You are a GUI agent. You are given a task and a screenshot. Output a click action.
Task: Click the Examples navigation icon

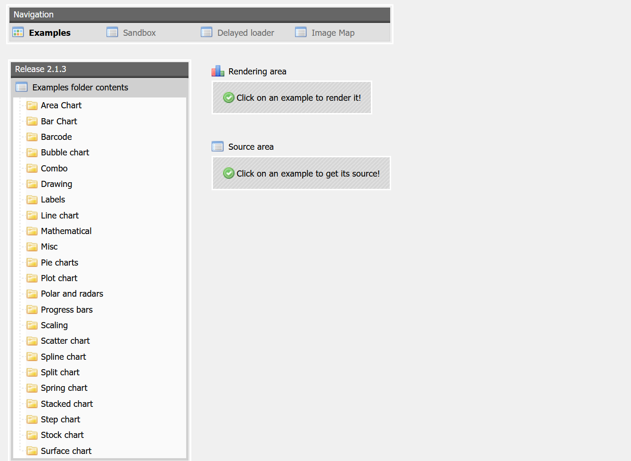pyautogui.click(x=18, y=32)
